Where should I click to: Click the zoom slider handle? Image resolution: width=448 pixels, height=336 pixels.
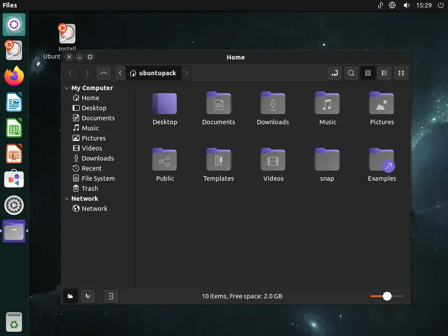pyautogui.click(x=387, y=296)
